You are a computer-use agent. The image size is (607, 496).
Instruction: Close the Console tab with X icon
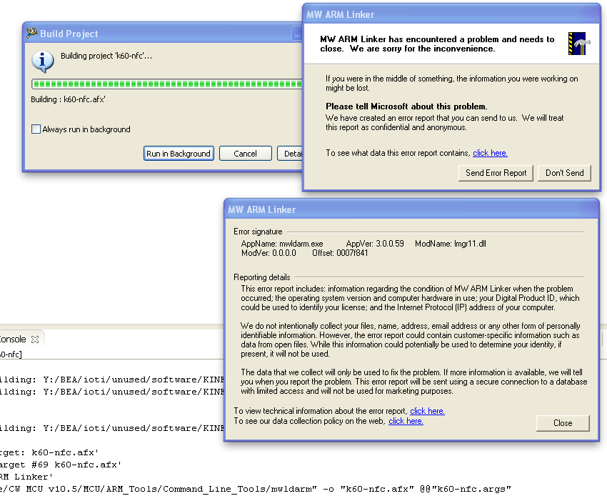35,339
